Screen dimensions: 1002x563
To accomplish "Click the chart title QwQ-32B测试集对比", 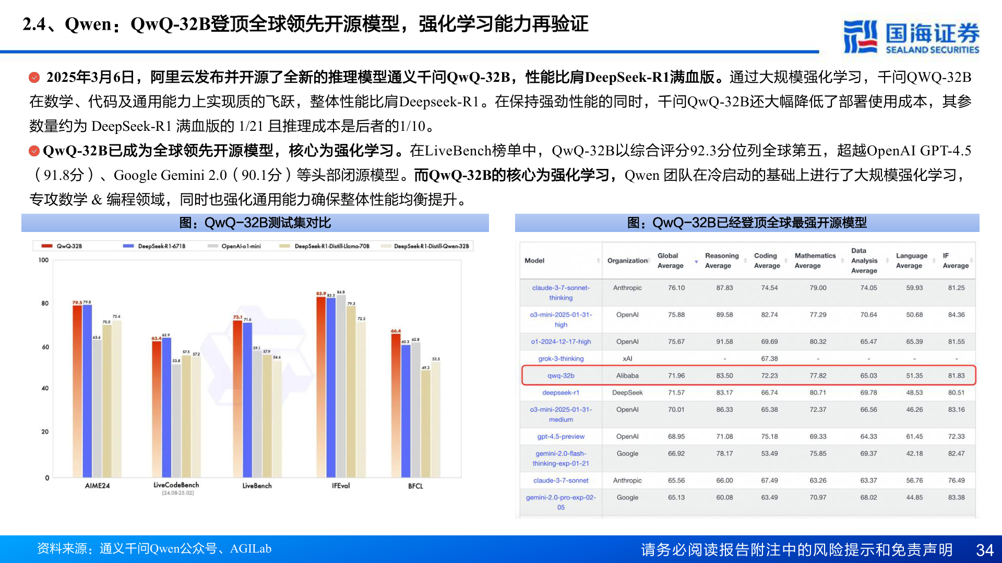I will pos(255,223).
